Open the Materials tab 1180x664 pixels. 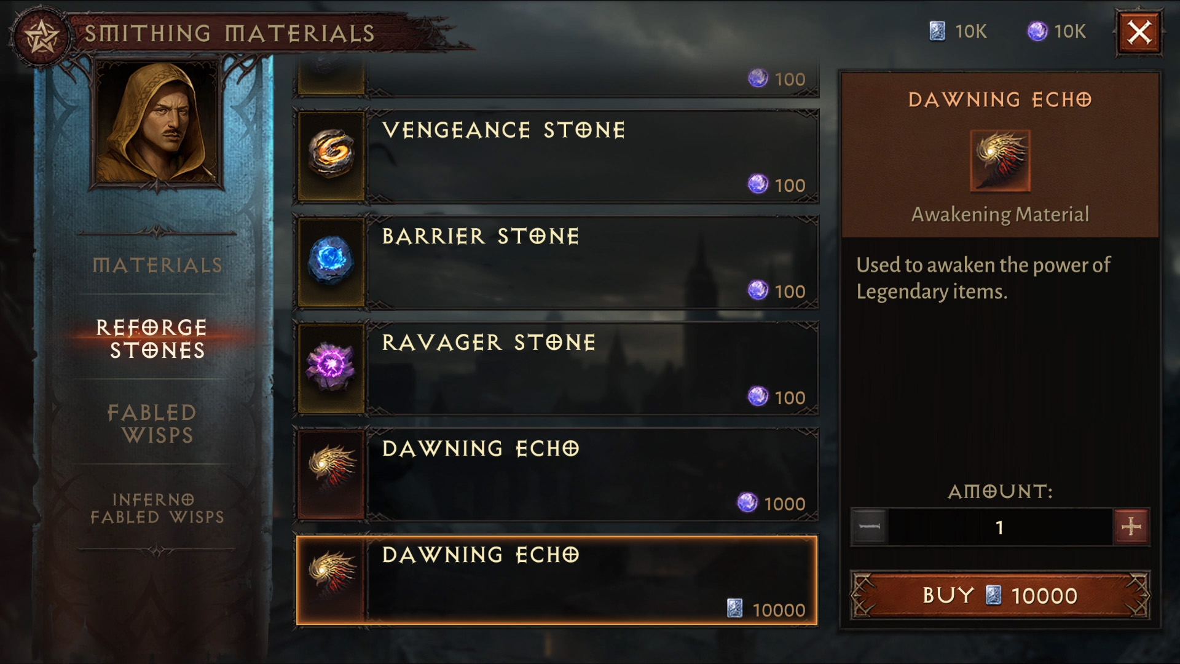pyautogui.click(x=157, y=265)
